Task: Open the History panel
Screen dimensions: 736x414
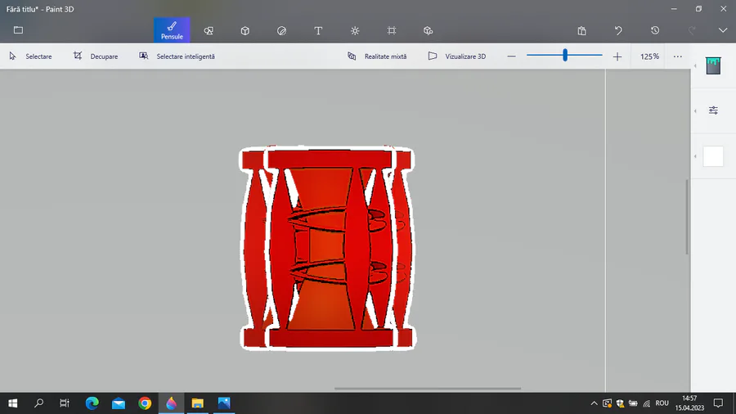Action: pos(655,30)
